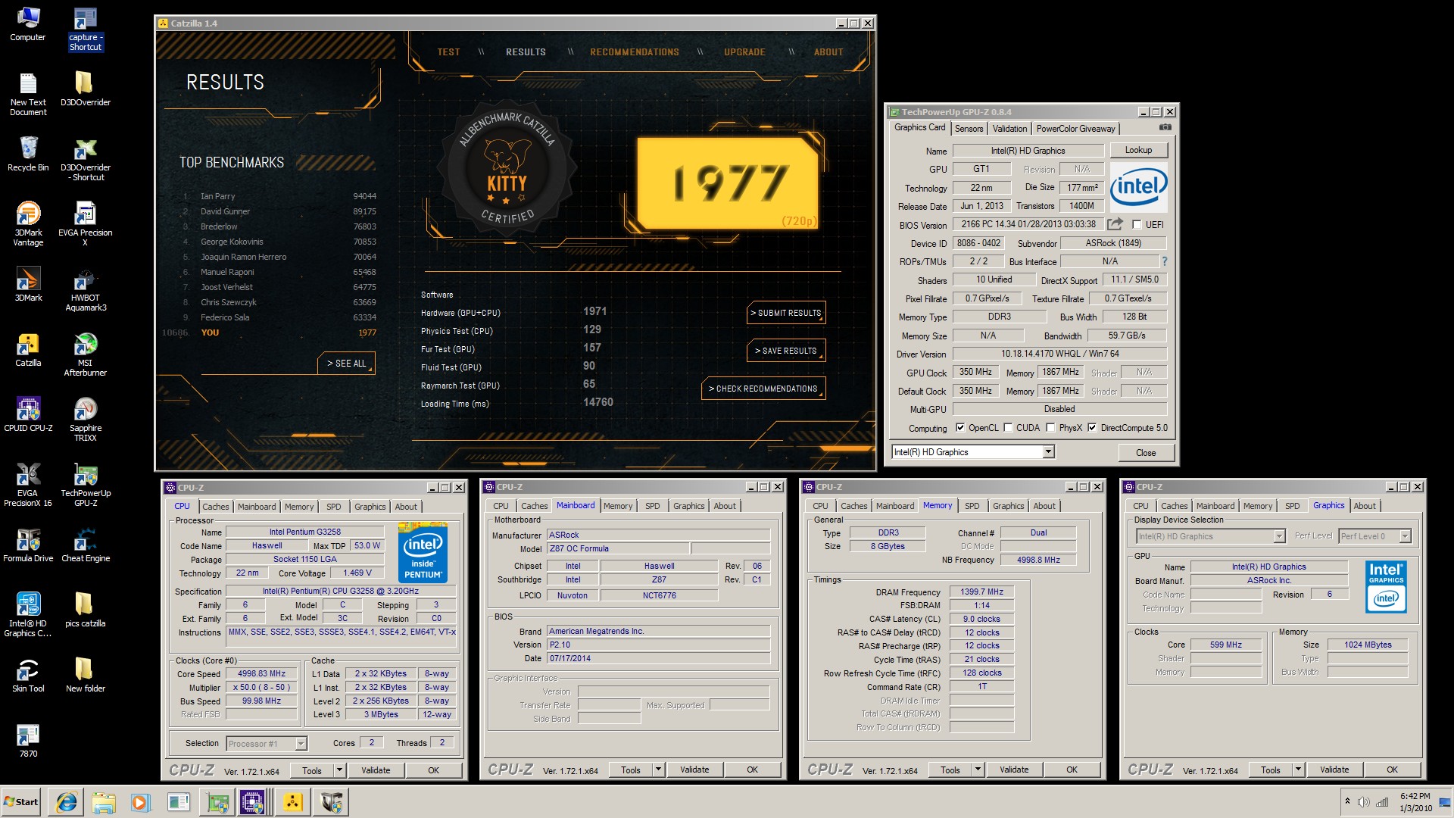
Task: Expand the Tools arrow in the Graphics window
Action: pyautogui.click(x=1298, y=770)
